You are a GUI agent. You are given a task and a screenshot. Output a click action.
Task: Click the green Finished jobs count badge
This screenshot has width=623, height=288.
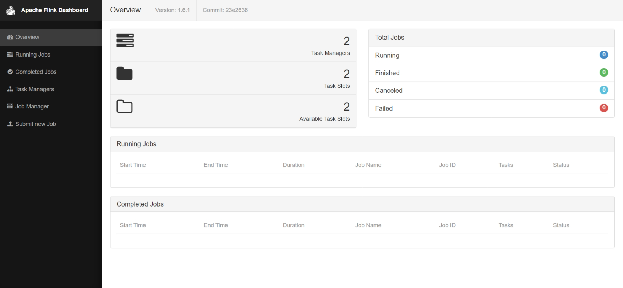(x=603, y=73)
